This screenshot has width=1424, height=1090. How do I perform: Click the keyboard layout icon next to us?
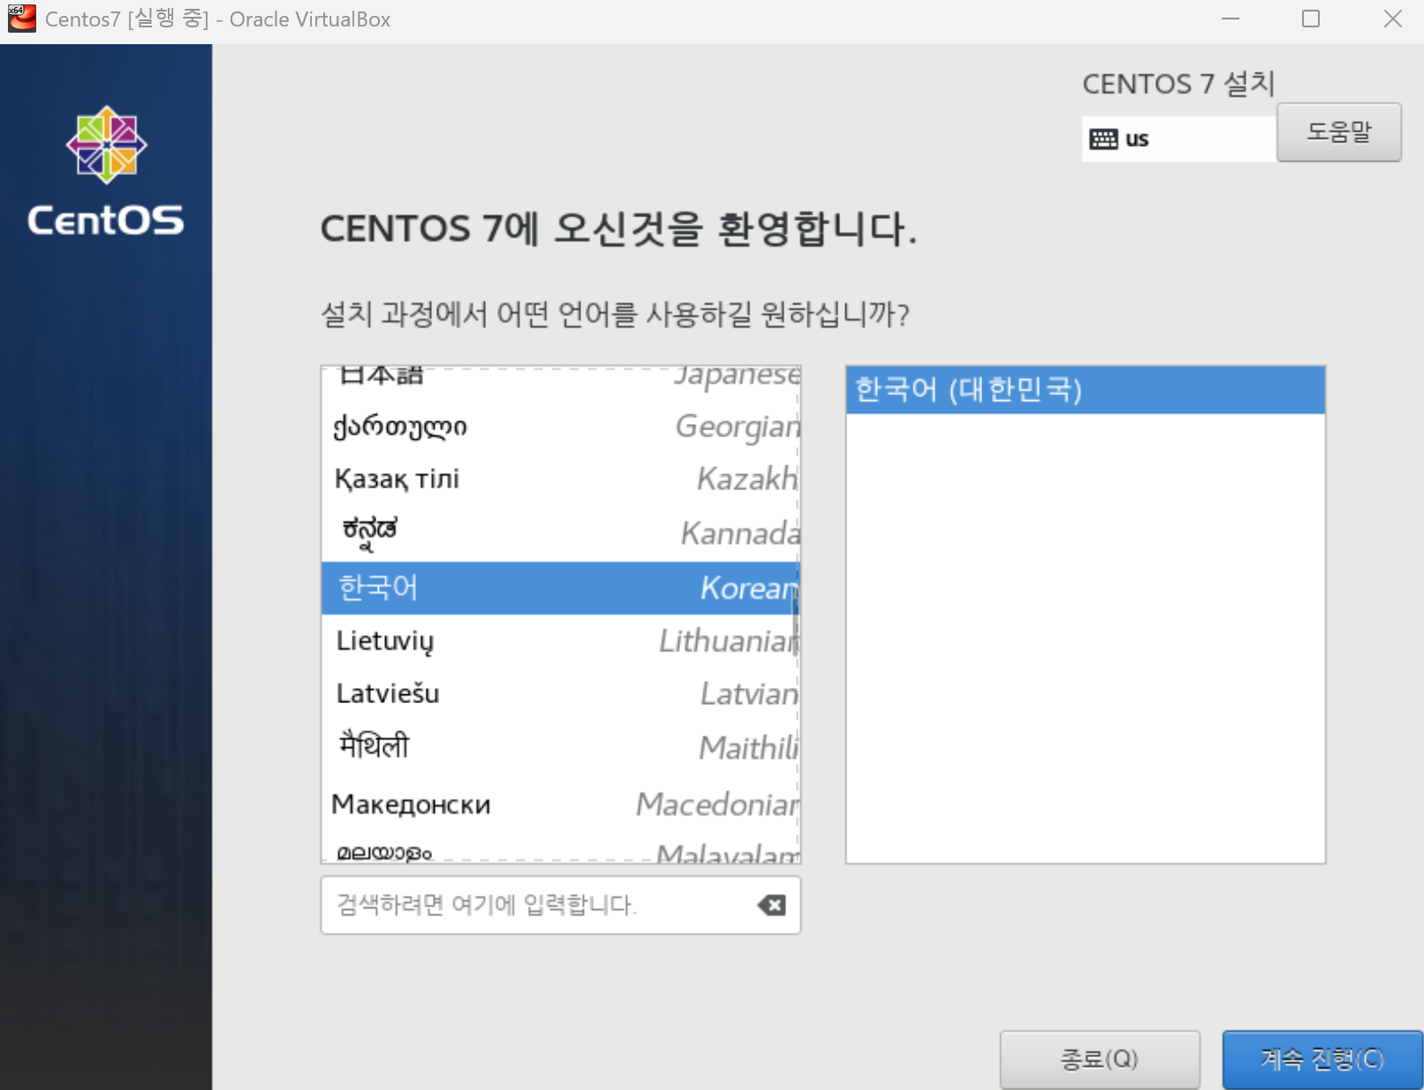pyautogui.click(x=1103, y=139)
